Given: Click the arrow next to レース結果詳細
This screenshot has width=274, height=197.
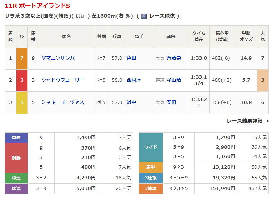Looking at the screenshot, I should pyautogui.click(x=267, y=121).
